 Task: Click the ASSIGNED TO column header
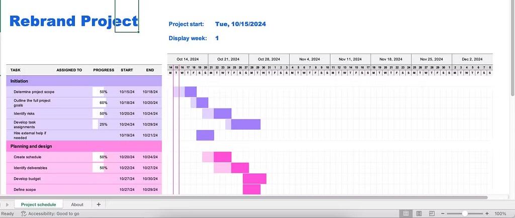69,70
